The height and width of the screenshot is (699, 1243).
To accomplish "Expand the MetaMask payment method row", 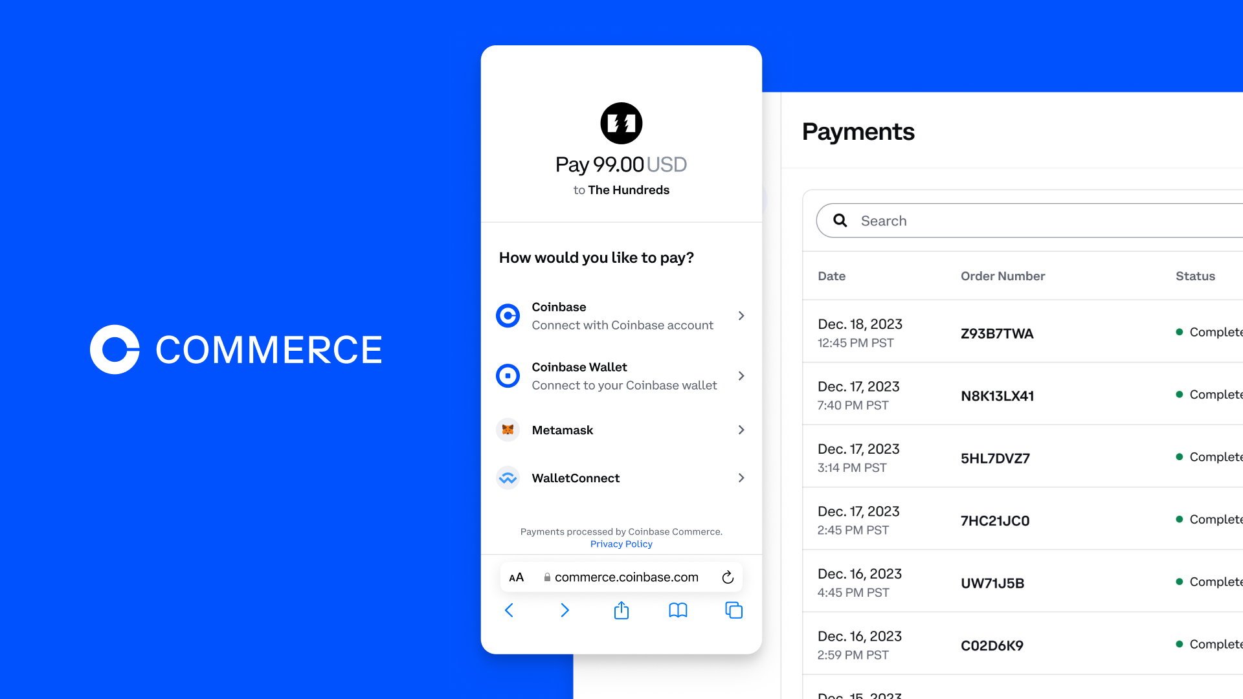I will click(621, 429).
